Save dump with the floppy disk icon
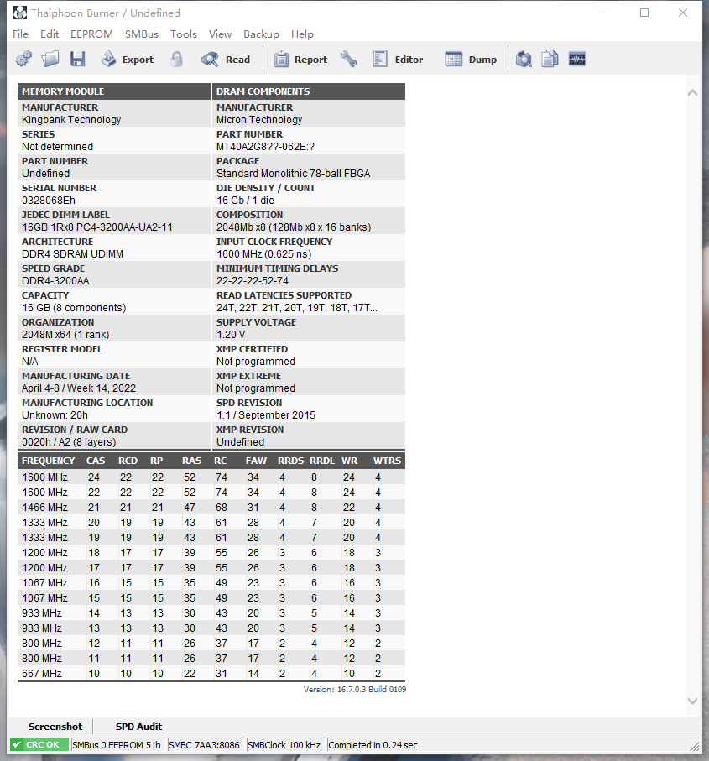This screenshot has width=709, height=761. [78, 60]
